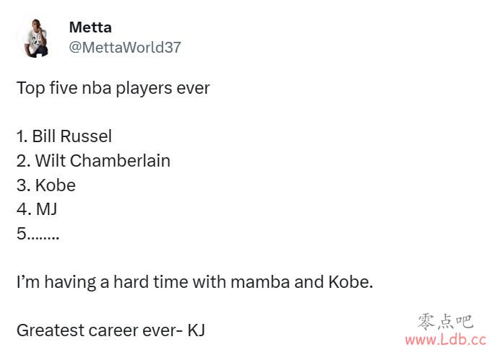Open the www.Ldb.cc watermark link

click(446, 340)
